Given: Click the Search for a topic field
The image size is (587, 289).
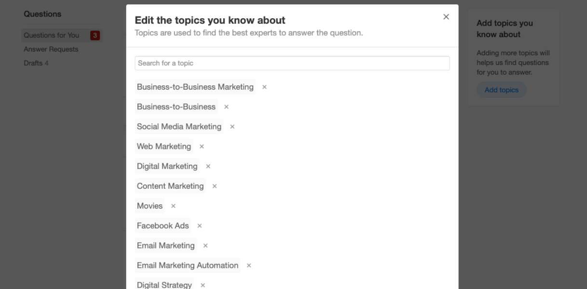Looking at the screenshot, I should 292,63.
